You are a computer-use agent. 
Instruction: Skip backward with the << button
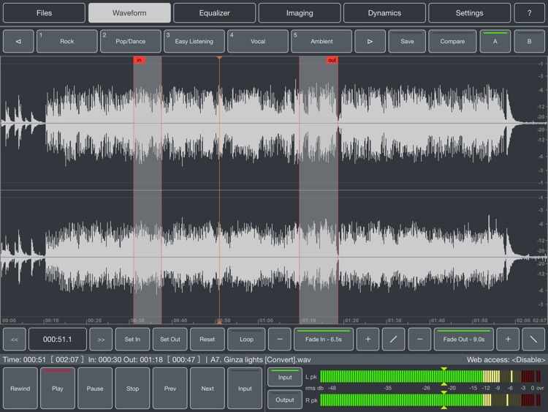15,339
